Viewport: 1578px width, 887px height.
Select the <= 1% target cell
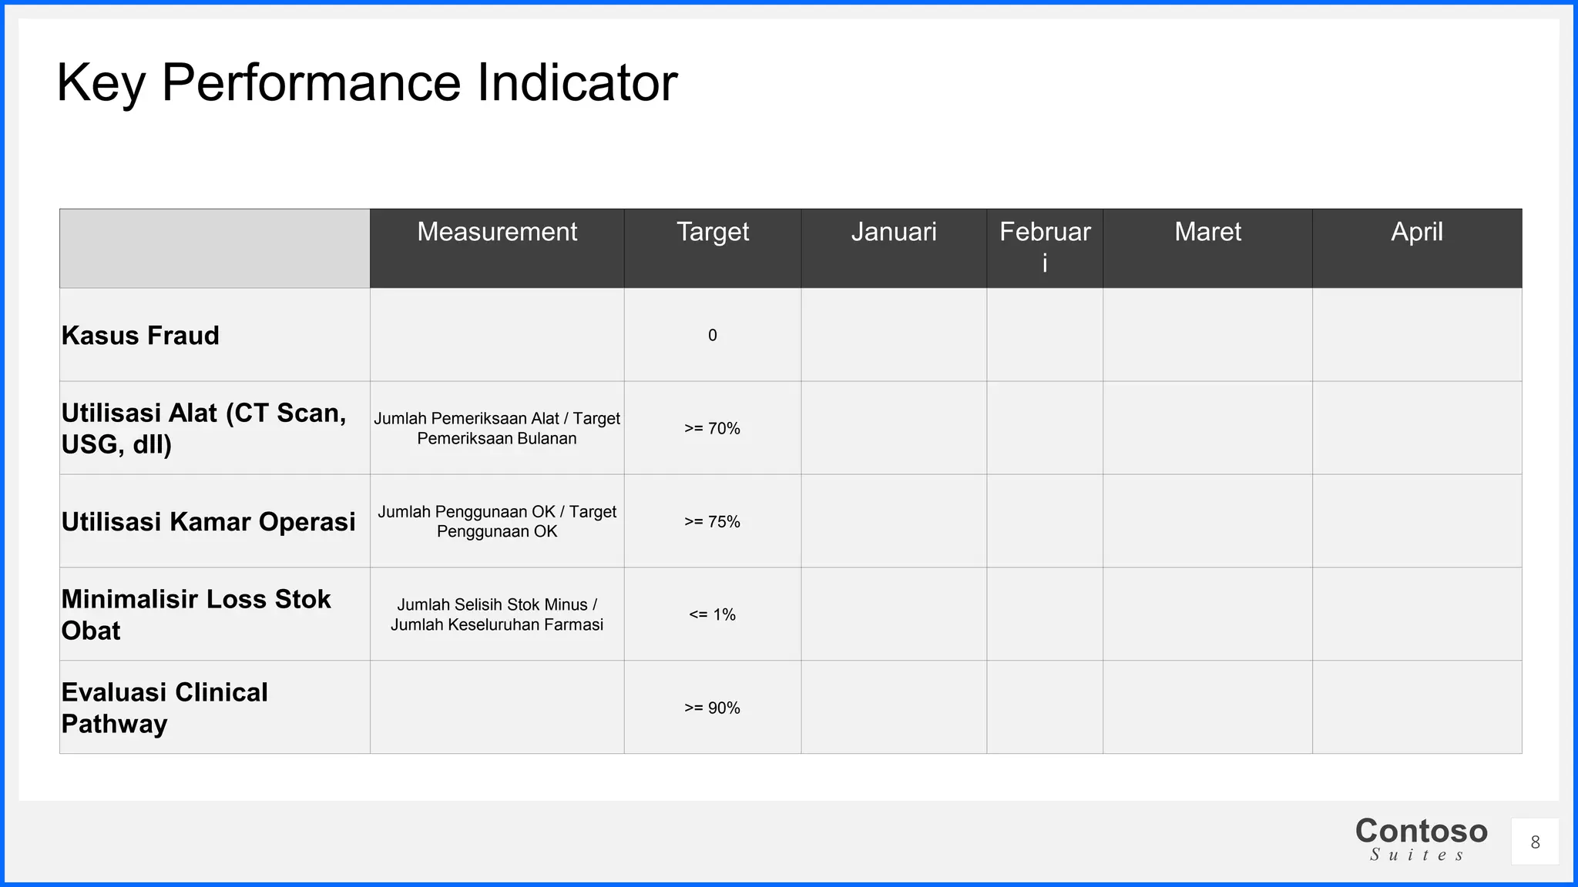click(x=713, y=614)
